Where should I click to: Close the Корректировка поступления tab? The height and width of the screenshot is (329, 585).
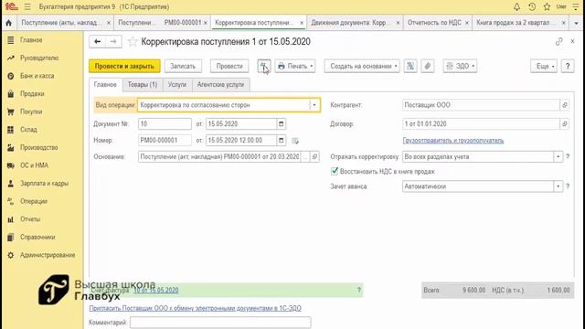tap(302, 23)
